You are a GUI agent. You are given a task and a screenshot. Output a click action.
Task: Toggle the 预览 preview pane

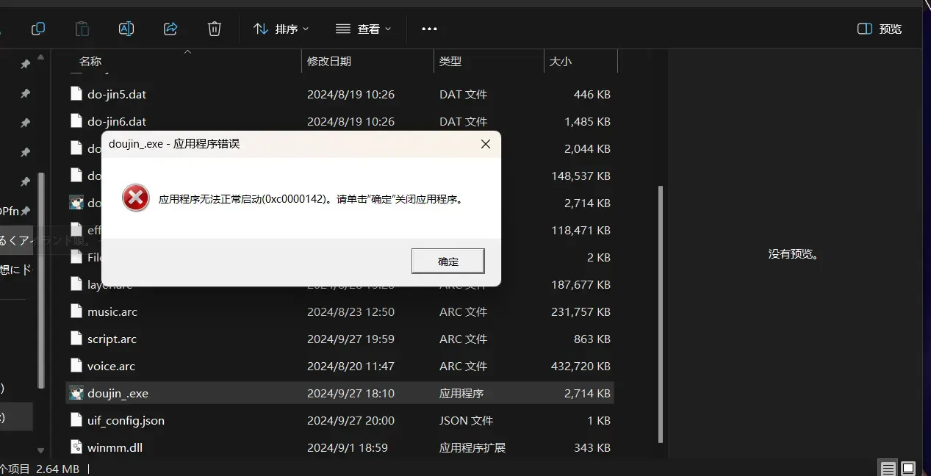tap(880, 29)
